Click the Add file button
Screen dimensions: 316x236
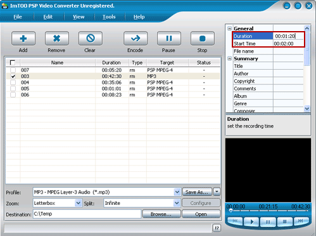23,39
